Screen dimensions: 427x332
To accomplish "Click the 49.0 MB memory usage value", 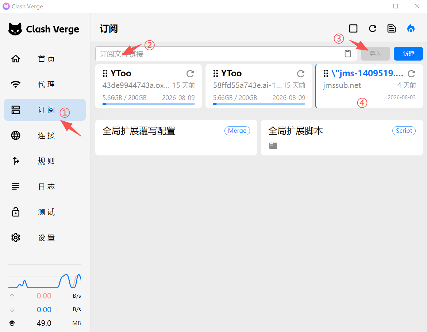I will coord(44,323).
